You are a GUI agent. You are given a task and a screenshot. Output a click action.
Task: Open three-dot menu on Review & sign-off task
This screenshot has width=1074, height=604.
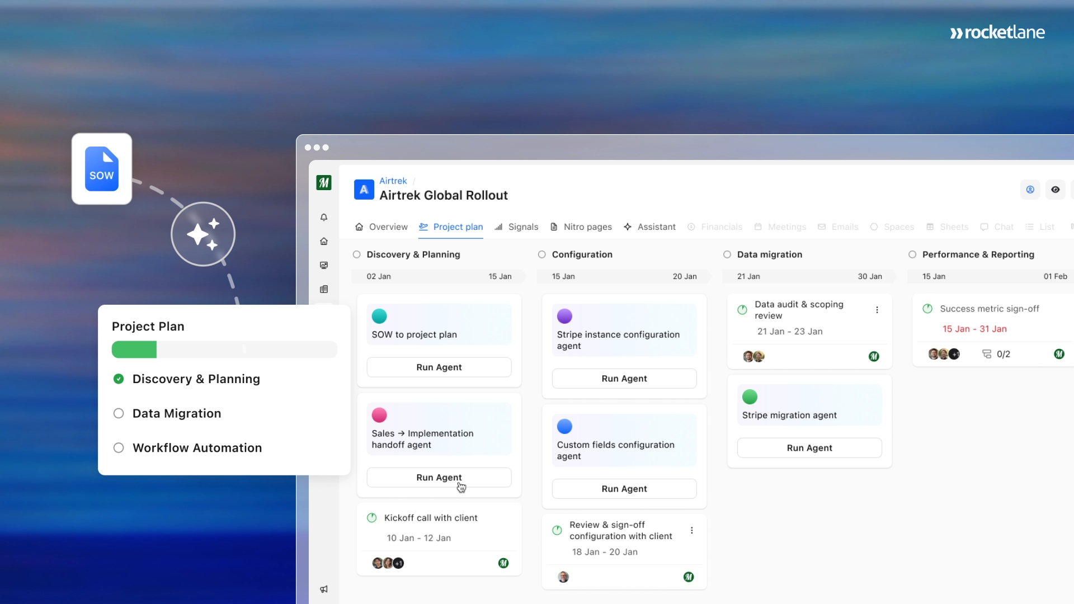[692, 530]
